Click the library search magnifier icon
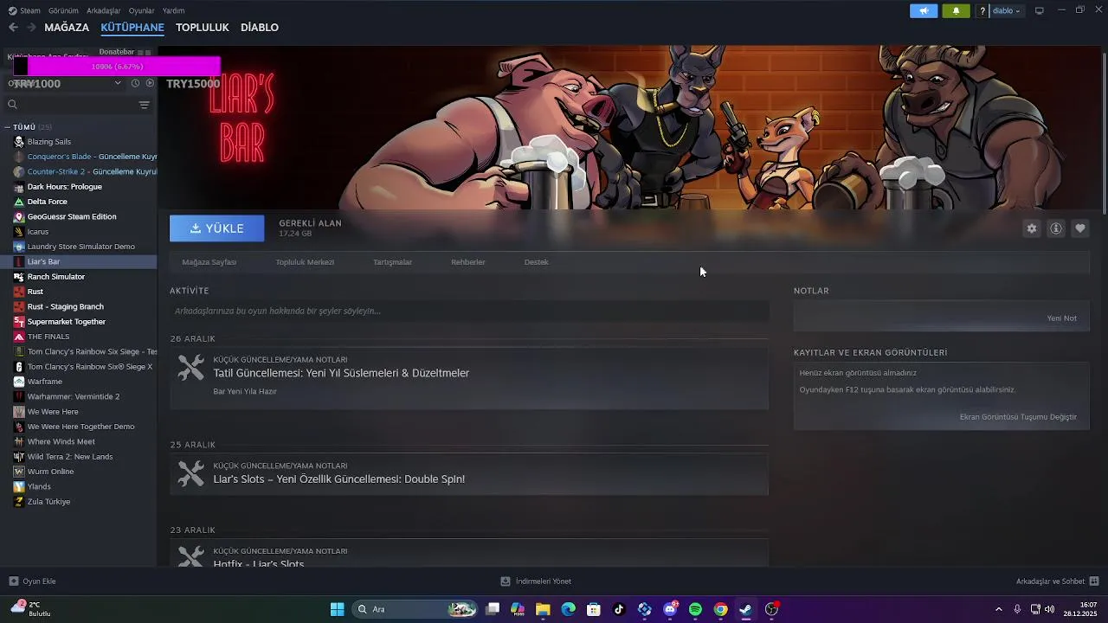Screen dimensions: 1108x623 [12, 105]
